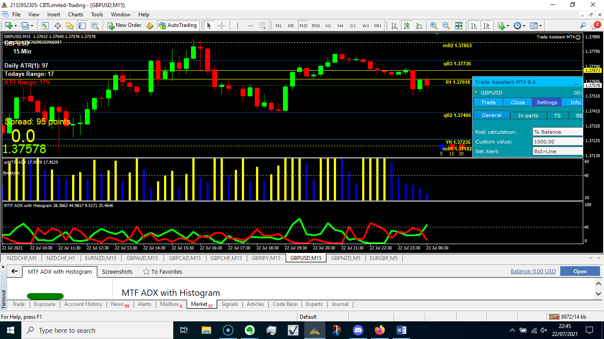Screen dimensions: 604x339
Task: Show earlier chart tabs with left arrow
Action: [592, 258]
